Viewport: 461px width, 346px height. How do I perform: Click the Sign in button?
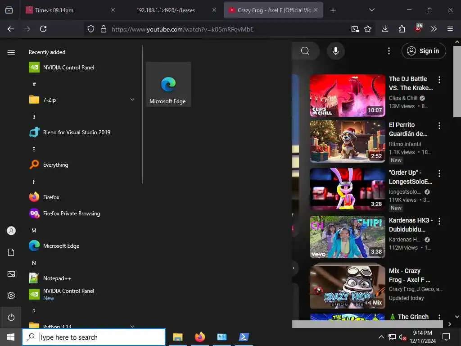(x=424, y=51)
